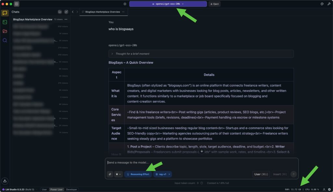Open the Discover search icon in sidebar
The image size is (333, 192).
click(x=5, y=40)
